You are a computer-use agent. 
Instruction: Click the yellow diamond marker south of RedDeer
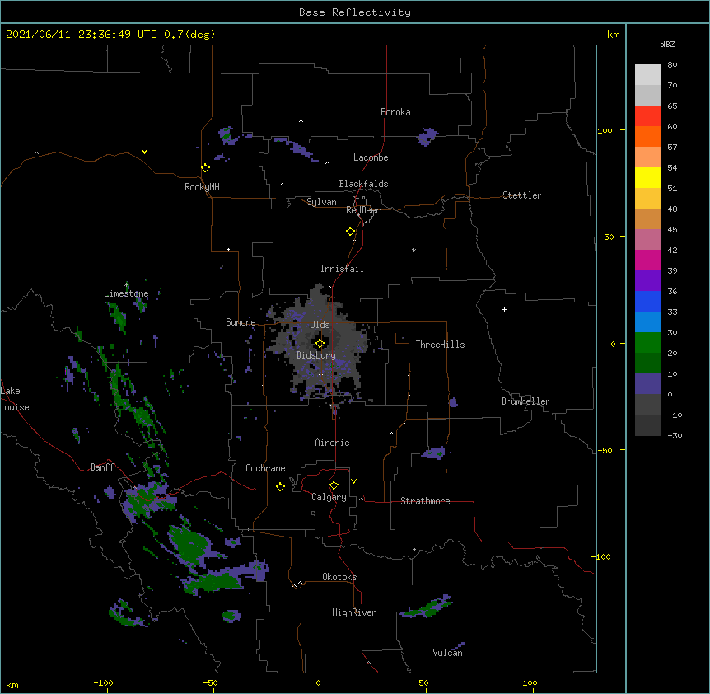click(351, 232)
